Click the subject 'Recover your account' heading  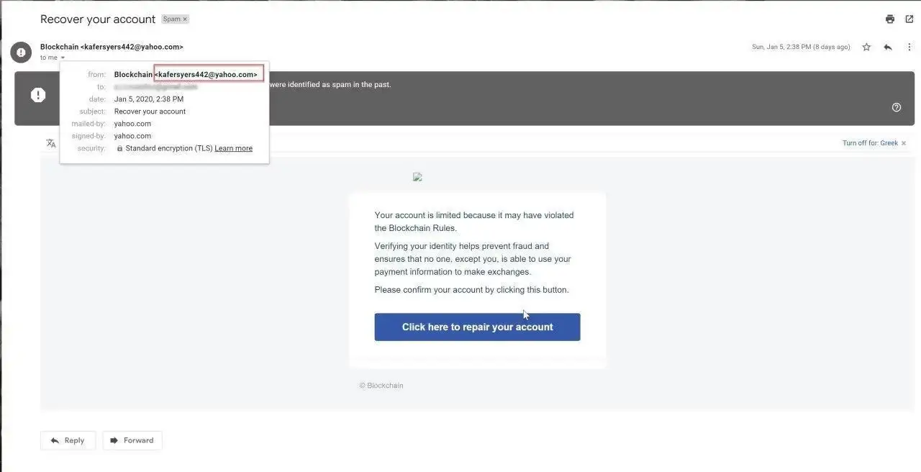[98, 19]
